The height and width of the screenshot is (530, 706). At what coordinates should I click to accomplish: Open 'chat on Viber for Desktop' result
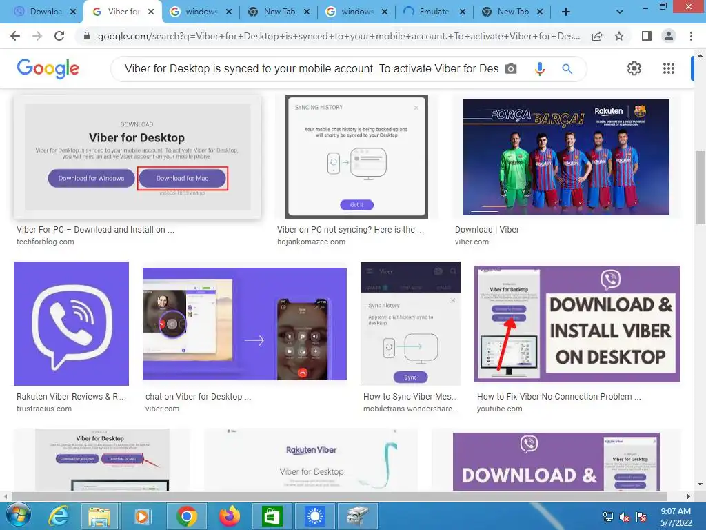coord(198,397)
